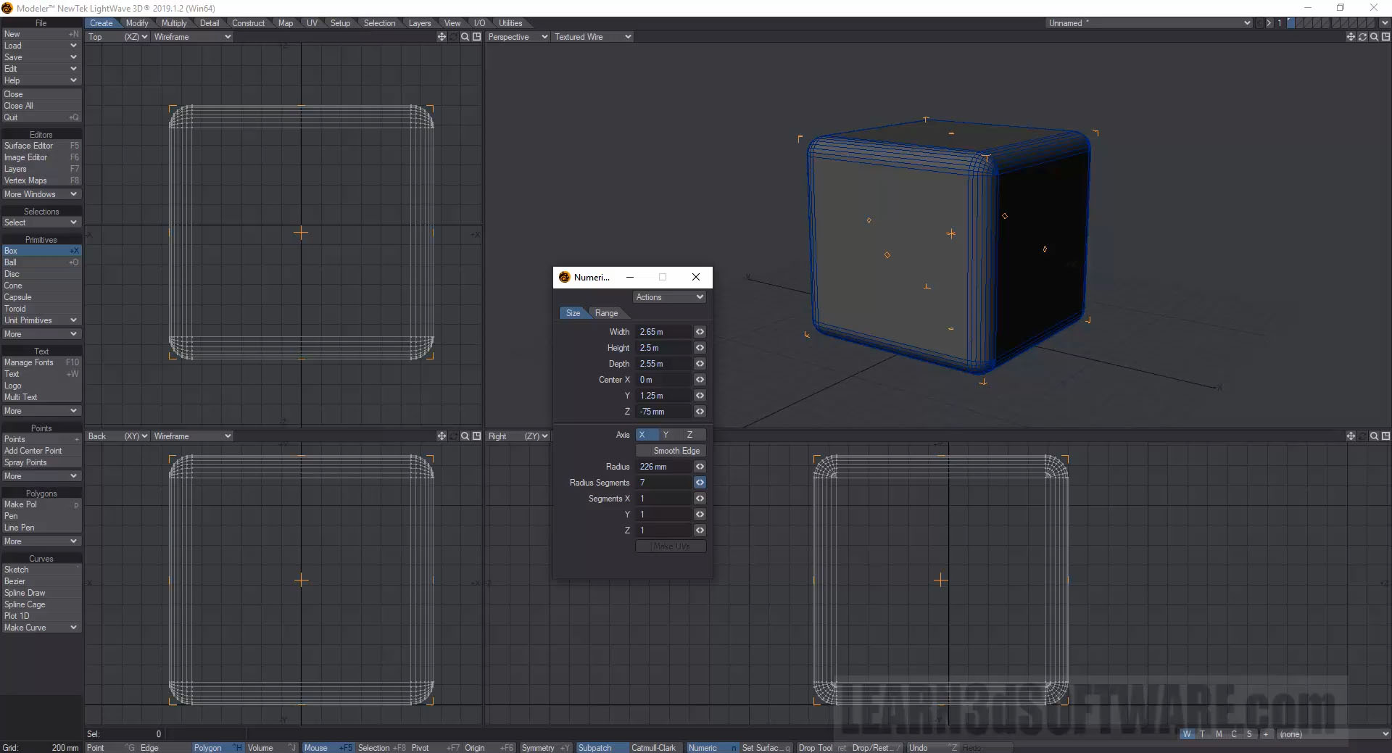Click the Width field arrow stepper

point(700,332)
